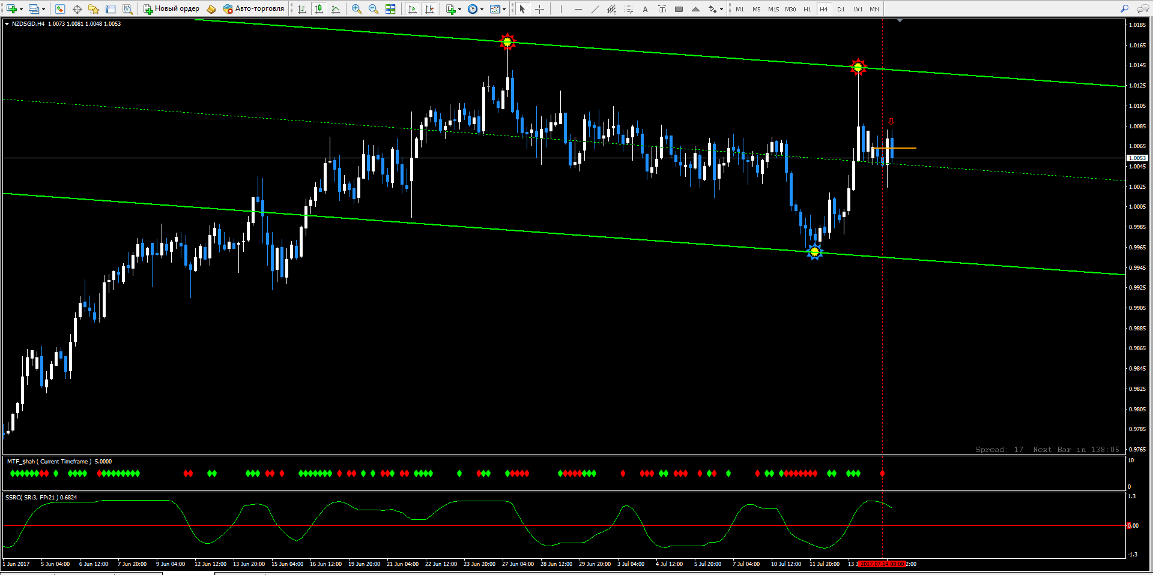Viewport: 1153px width, 575px height.
Task: Open the NZDSGD,H4 chart header triangle menu
Action: tap(7, 24)
